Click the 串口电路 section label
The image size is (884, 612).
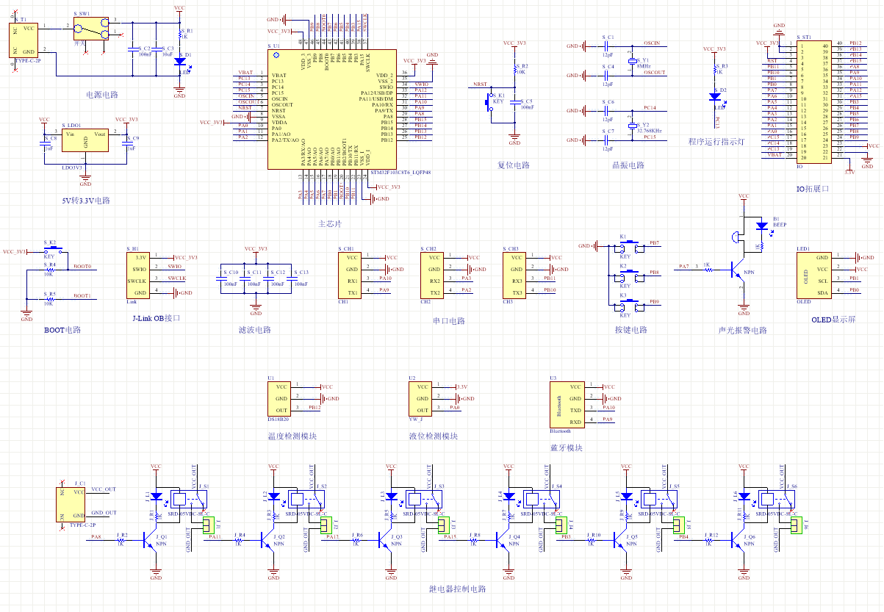[449, 321]
